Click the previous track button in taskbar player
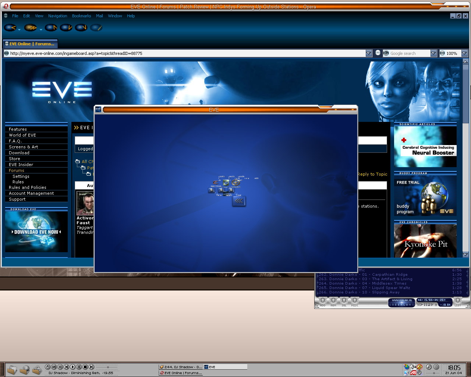Image resolution: width=471 pixels, height=377 pixels. pos(66,367)
